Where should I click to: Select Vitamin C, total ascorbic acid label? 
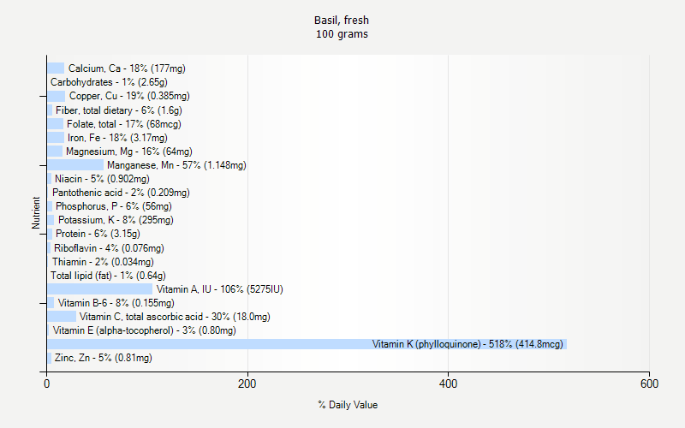[x=175, y=317]
